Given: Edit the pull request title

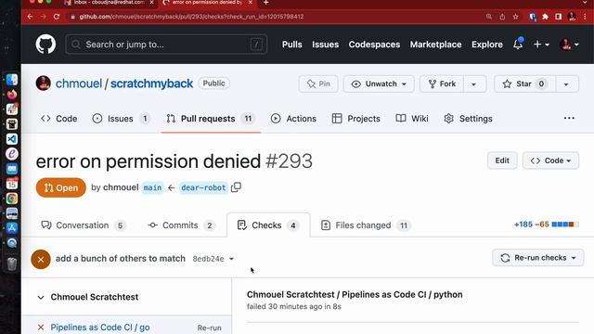Looking at the screenshot, I should coord(502,161).
